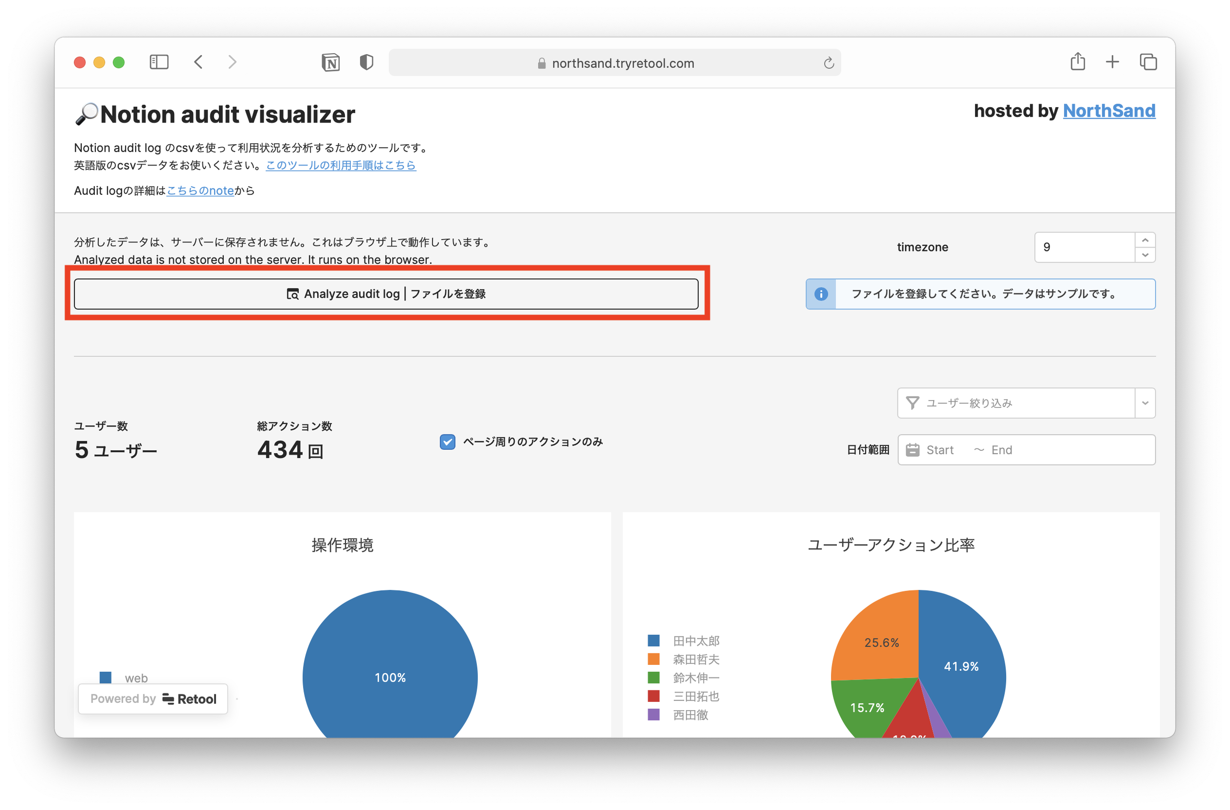Click the Analyze audit log file icon

293,293
